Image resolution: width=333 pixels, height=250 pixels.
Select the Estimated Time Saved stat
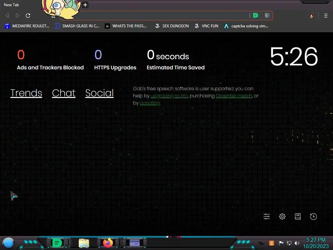[176, 60]
